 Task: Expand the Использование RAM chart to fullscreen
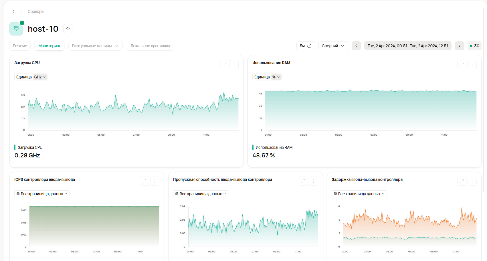tap(462, 64)
